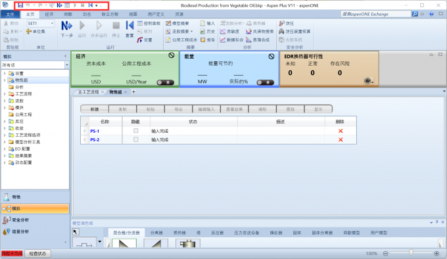Image resolution: width=447 pixels, height=259 pixels.
Task: Open 灵敏度 (Sensitivity) analysis
Action: click(230, 32)
